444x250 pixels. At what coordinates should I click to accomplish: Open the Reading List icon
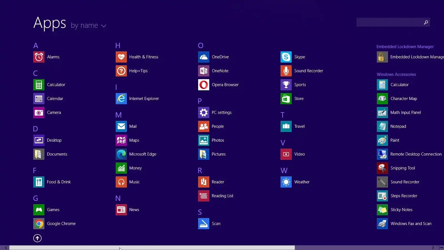pyautogui.click(x=204, y=196)
